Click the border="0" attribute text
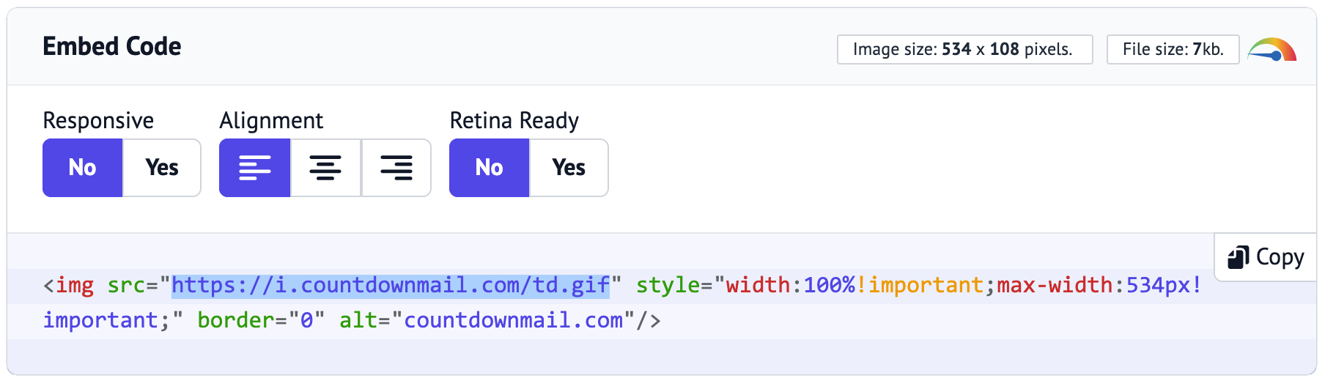 (261, 320)
